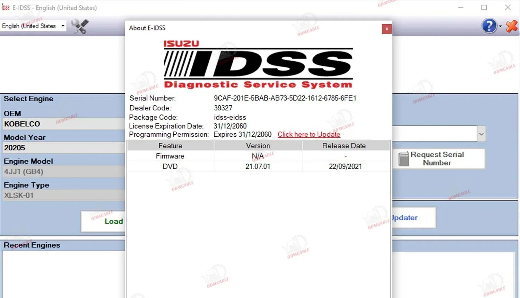Click the Updater button behind the dialog
Viewport: 520px width, 298px height.
[x=414, y=218]
